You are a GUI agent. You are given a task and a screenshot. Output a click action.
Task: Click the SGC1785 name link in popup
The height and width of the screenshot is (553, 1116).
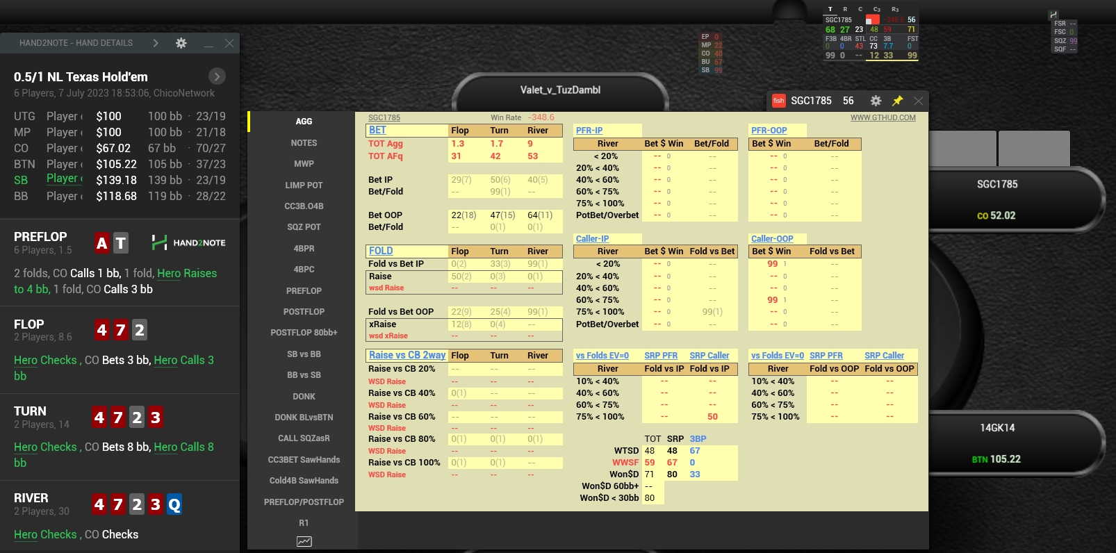[x=384, y=118]
